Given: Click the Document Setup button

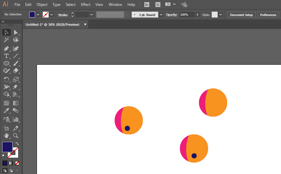Looking at the screenshot, I should (x=241, y=15).
